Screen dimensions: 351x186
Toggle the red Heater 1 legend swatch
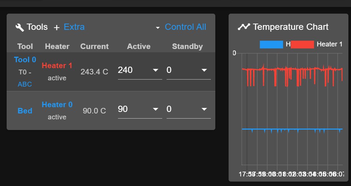pos(302,45)
